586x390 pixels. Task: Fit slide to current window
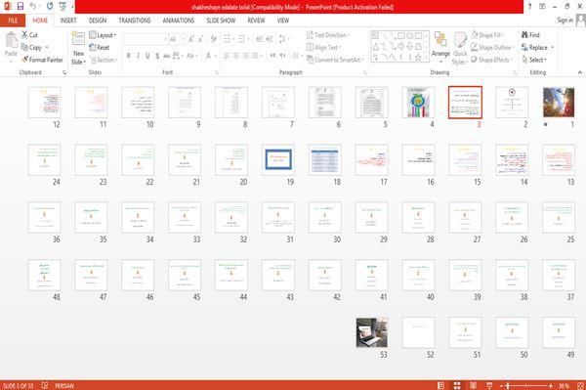pyautogui.click(x=580, y=385)
